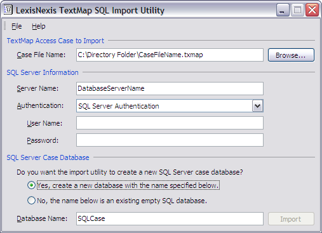Select 'Yes, create a new database' radio button
322x233 pixels.
point(31,185)
